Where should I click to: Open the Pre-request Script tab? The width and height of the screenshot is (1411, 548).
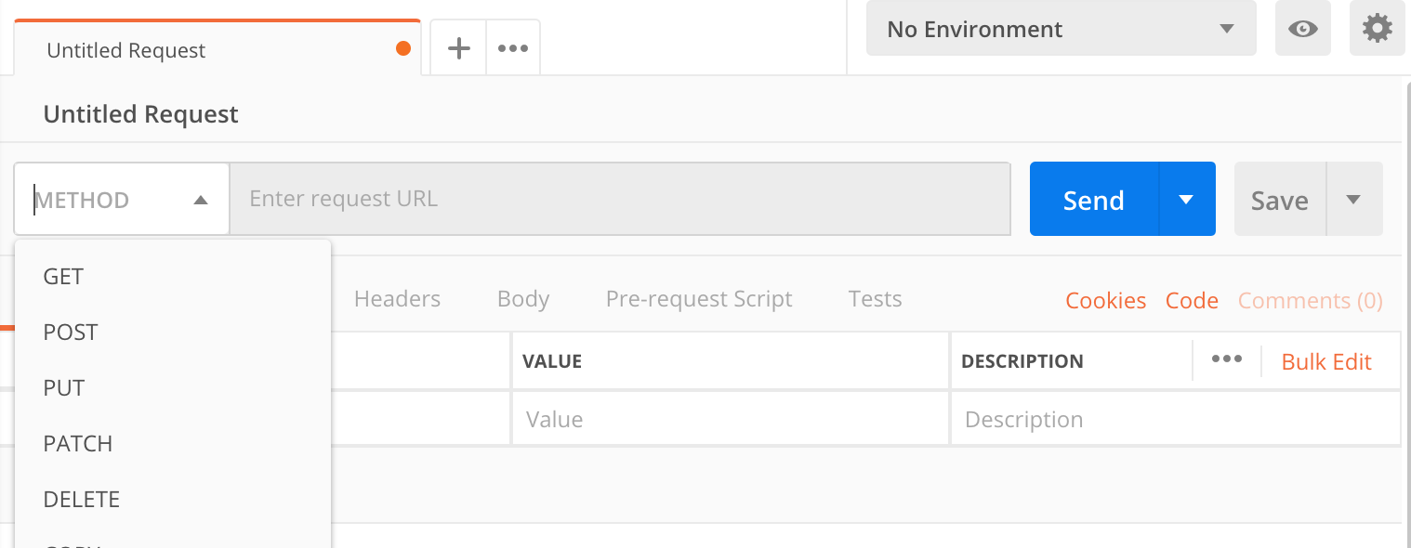point(699,298)
